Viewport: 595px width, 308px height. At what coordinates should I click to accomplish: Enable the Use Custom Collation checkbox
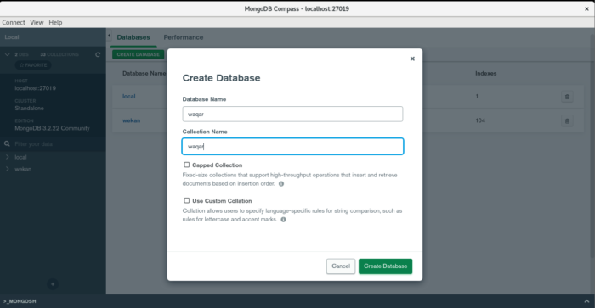(186, 200)
